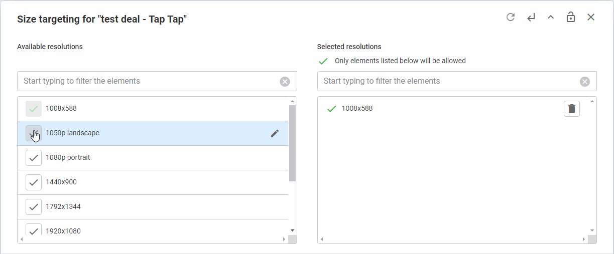The image size is (614, 254).
Task: Click the Selected list horizontal scrollbar right arrow
Action: tap(584, 239)
